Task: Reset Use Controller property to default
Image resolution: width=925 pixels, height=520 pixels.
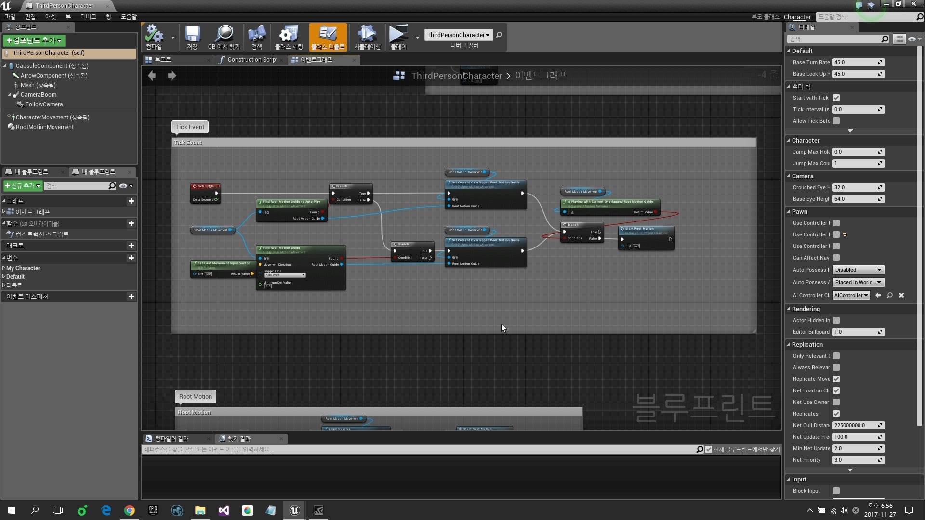Action: tap(845, 234)
